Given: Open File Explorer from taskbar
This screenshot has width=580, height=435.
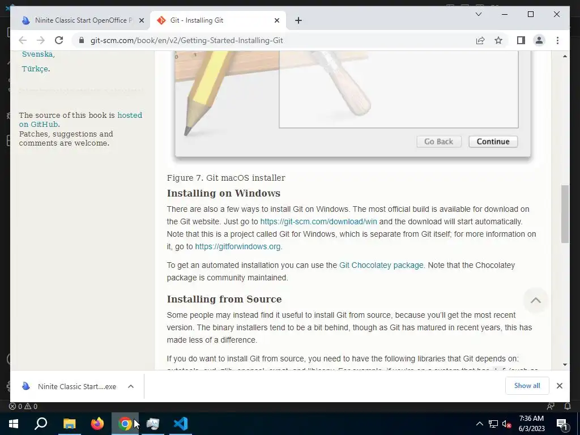Looking at the screenshot, I should click(69, 424).
